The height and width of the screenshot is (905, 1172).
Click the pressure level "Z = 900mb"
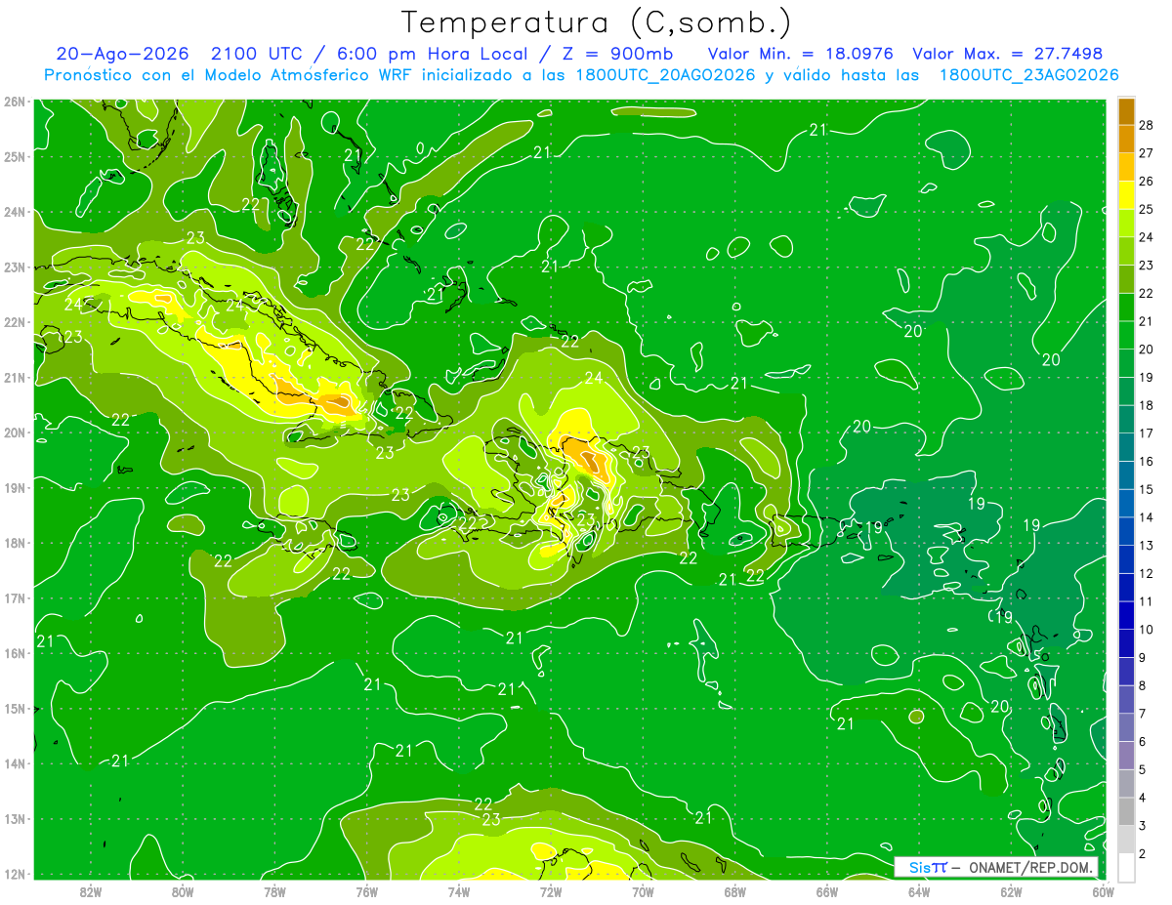coord(618,54)
